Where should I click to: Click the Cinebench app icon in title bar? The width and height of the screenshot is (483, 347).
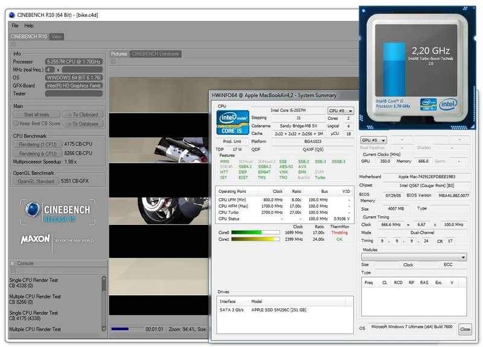point(13,14)
